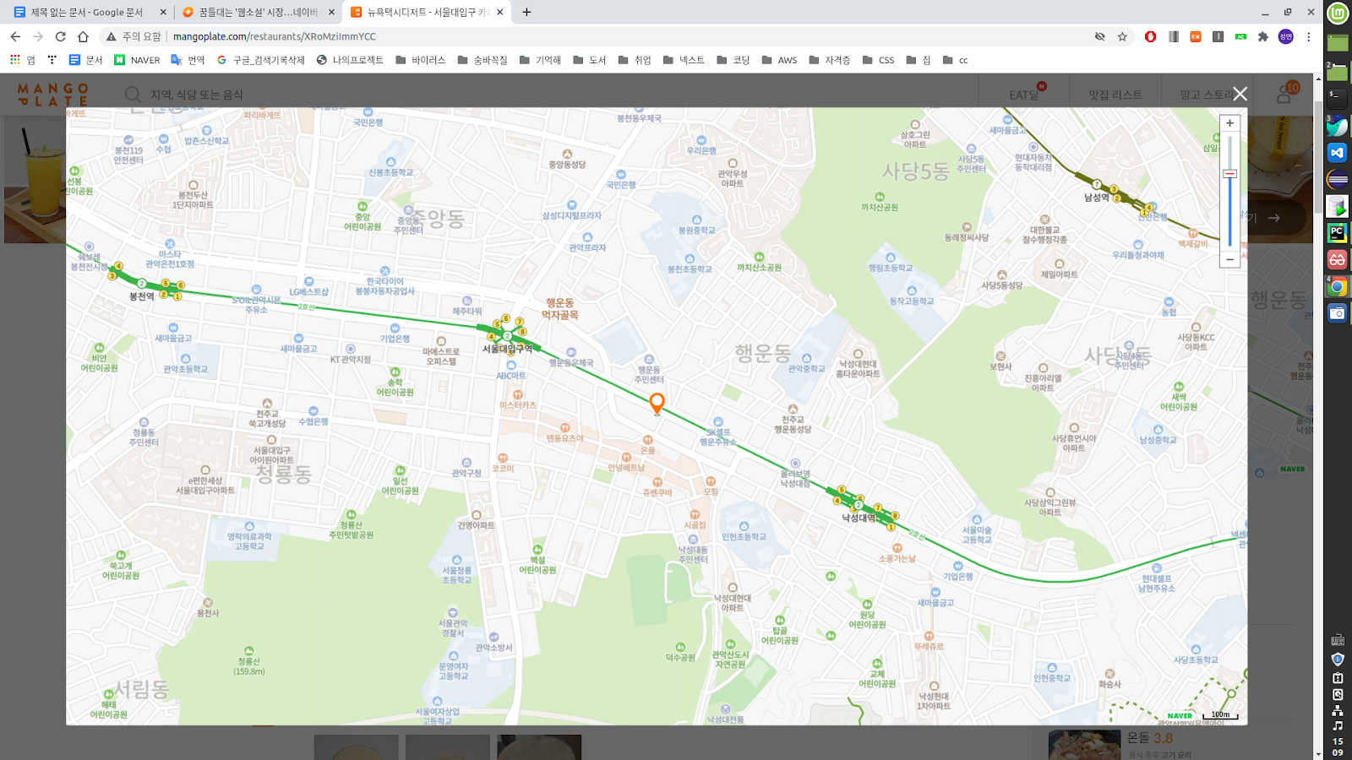
Task: Open the 나의프로젝트 bookmark
Action: [x=349, y=60]
